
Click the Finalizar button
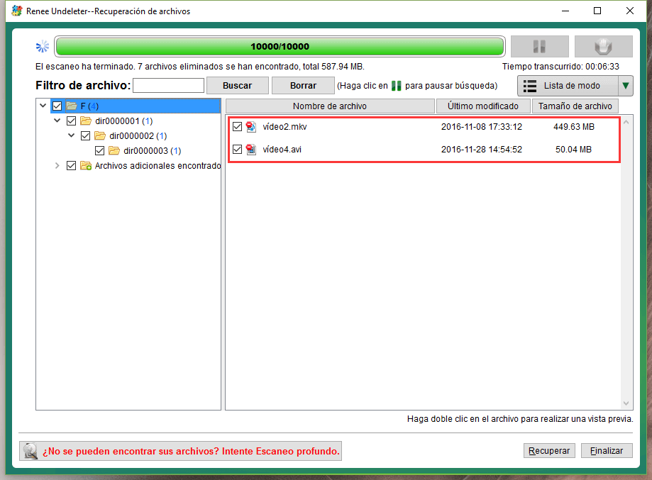point(607,450)
